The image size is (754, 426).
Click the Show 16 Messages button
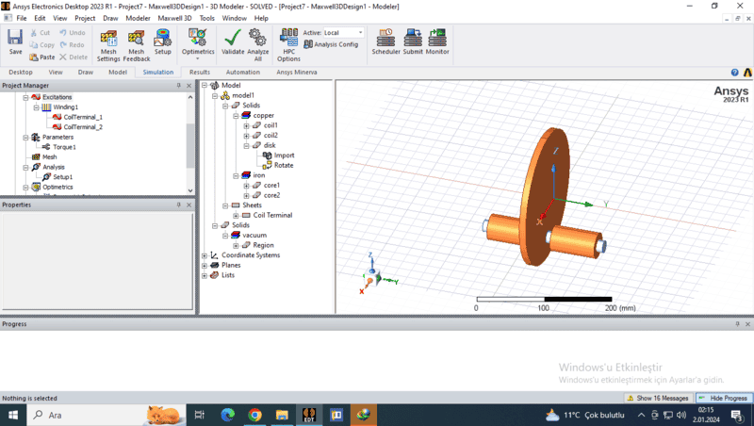[662, 399]
